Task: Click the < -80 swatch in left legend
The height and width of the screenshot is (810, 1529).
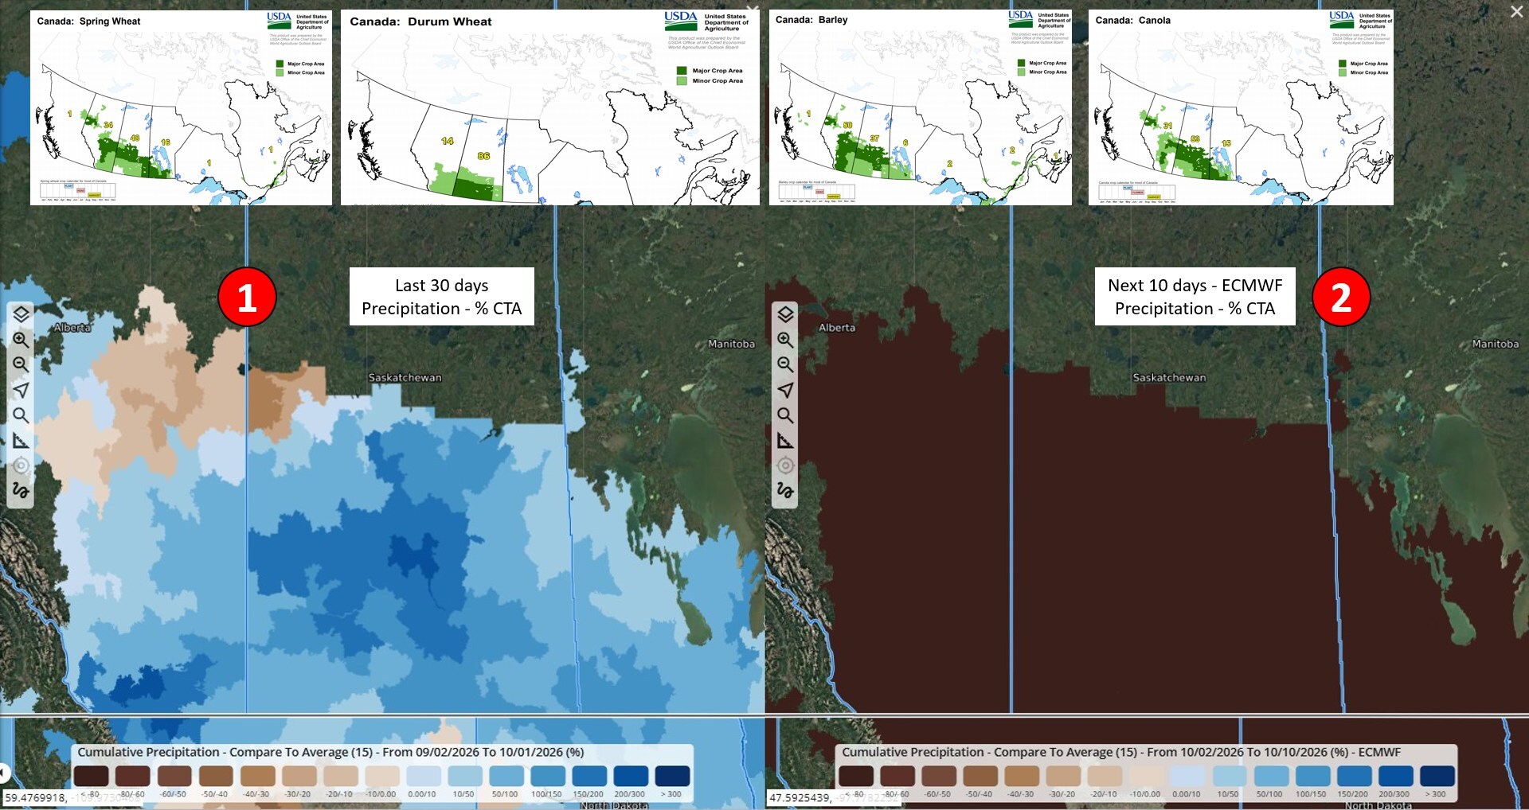Action: click(x=91, y=776)
